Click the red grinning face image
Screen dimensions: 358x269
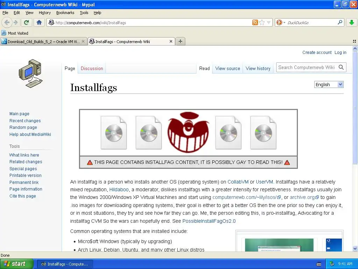click(188, 132)
